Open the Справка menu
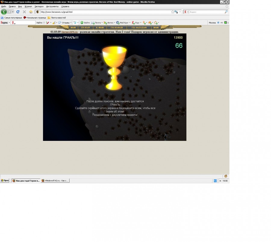Screen dimensions: 271x242 tap(65, 6)
